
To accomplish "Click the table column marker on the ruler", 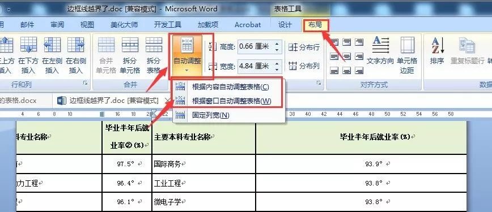I will pyautogui.click(x=102, y=114).
